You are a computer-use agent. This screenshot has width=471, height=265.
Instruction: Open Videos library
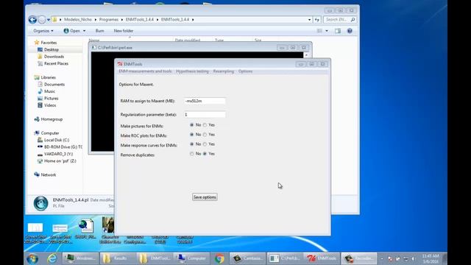click(x=50, y=105)
